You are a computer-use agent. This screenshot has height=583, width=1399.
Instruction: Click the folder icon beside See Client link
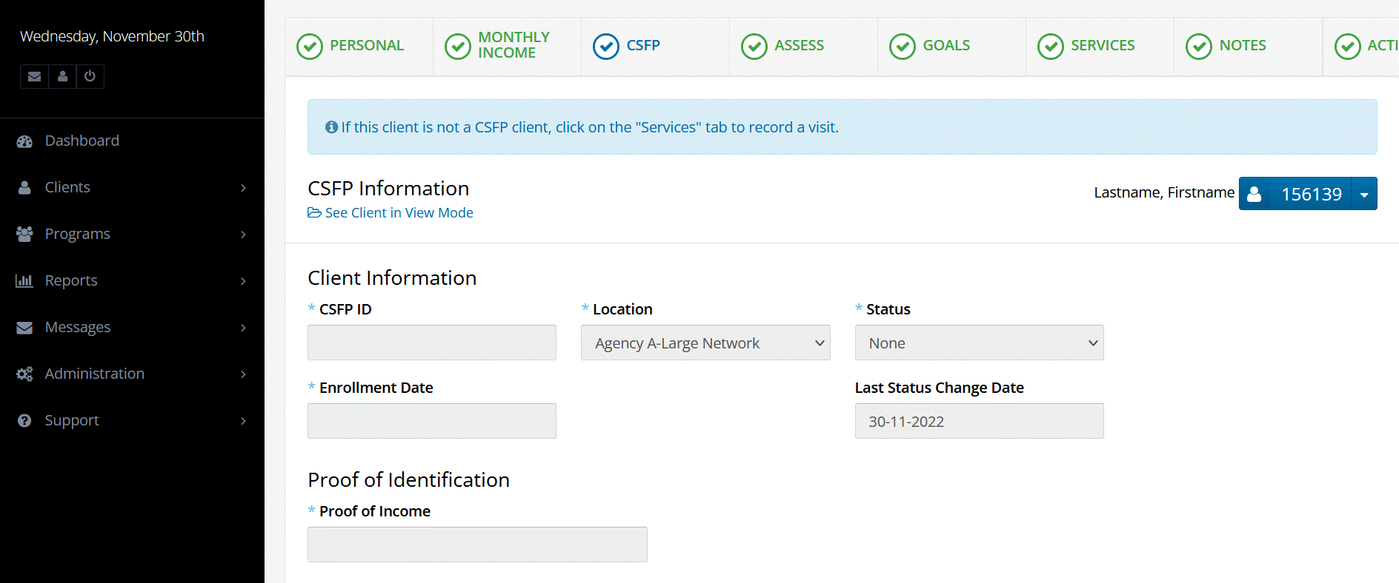pos(314,213)
